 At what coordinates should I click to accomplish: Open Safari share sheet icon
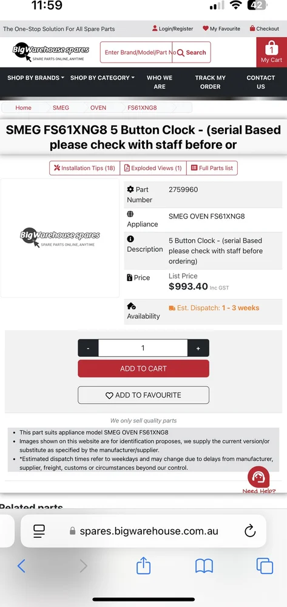click(x=143, y=566)
